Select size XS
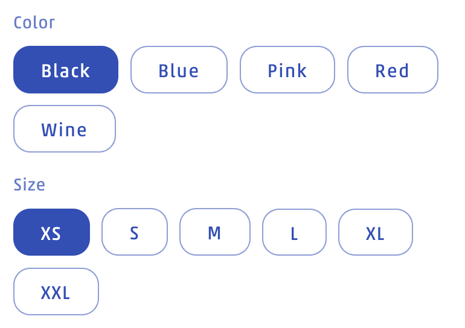465x328 pixels. tap(51, 232)
